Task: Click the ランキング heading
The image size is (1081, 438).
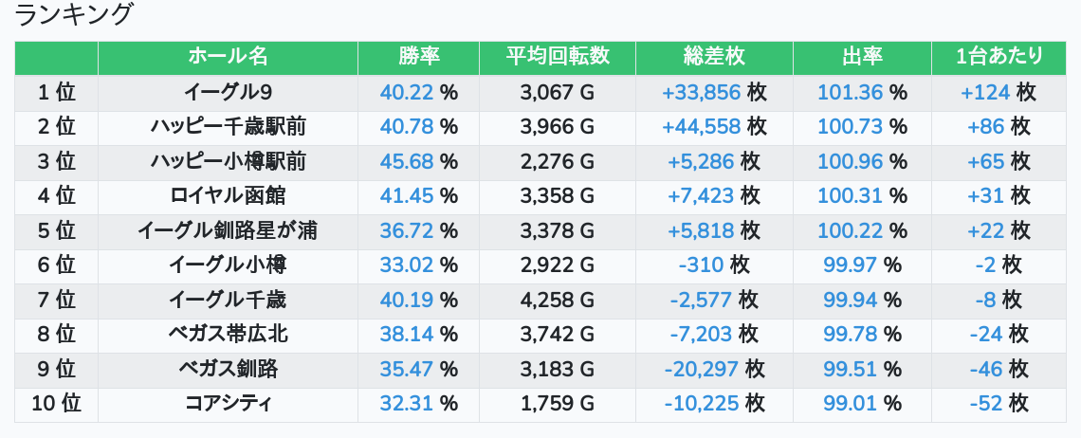Action: pos(75,15)
